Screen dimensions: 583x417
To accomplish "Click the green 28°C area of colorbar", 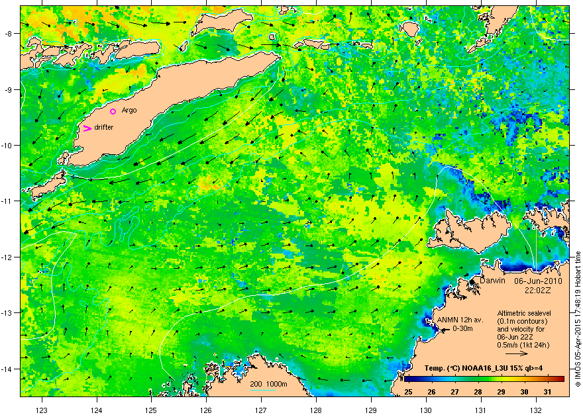I will click(x=478, y=379).
